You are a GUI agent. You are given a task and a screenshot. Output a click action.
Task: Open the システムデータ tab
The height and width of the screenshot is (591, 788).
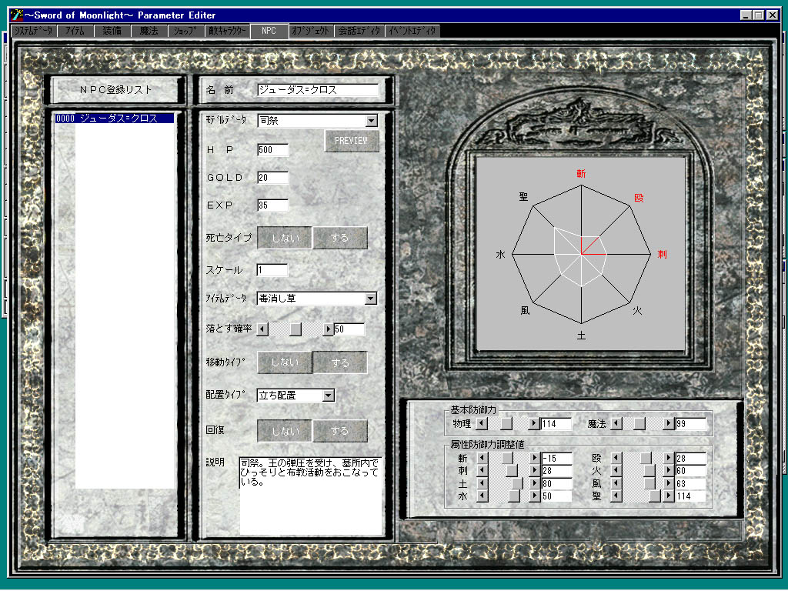(x=34, y=31)
